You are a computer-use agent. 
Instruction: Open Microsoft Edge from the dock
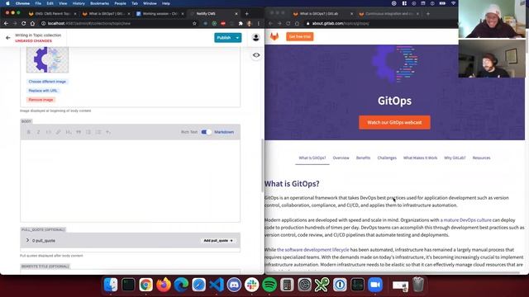(x=181, y=285)
